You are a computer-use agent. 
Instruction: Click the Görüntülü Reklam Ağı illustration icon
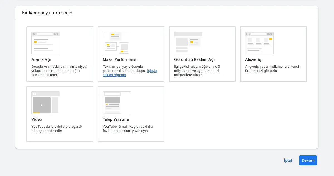(188, 43)
